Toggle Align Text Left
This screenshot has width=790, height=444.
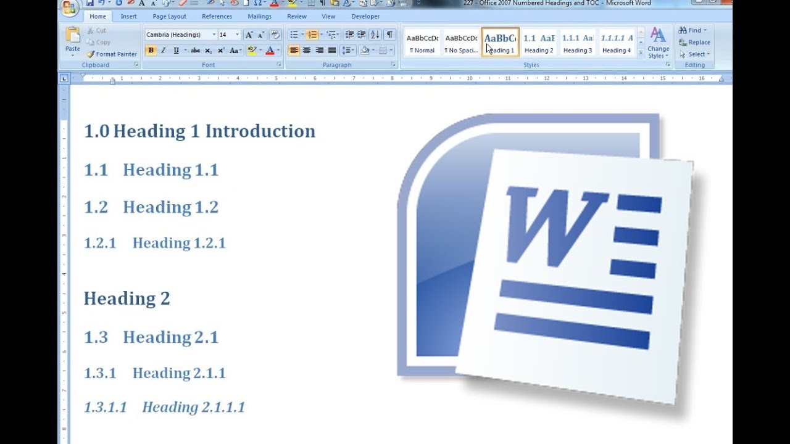(x=294, y=51)
